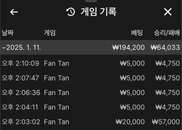Click the 게임 기록 title text
182x130 pixels.
coord(98,12)
